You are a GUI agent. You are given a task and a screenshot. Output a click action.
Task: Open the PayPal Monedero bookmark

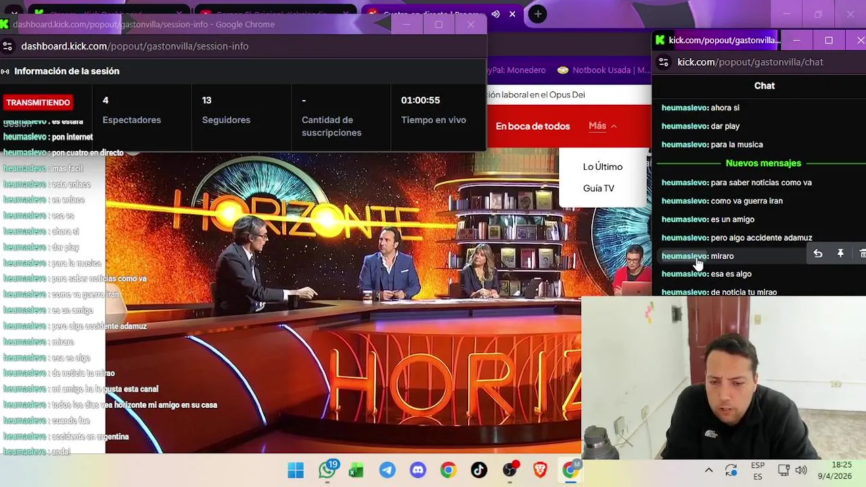517,70
